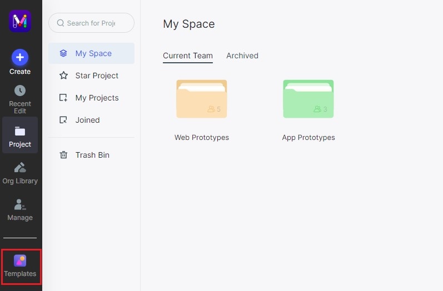Select the Project folder icon in sidebar
The width and height of the screenshot is (443, 291).
pyautogui.click(x=20, y=132)
